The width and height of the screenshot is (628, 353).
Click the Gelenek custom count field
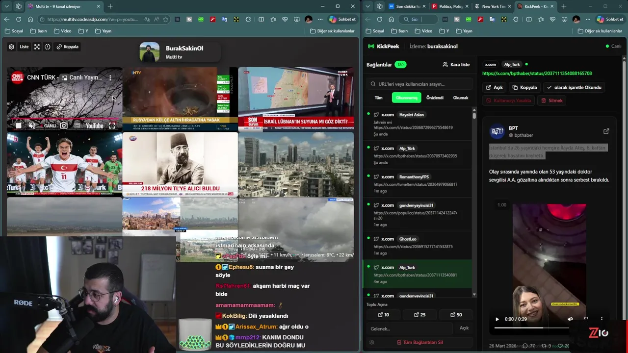point(410,328)
